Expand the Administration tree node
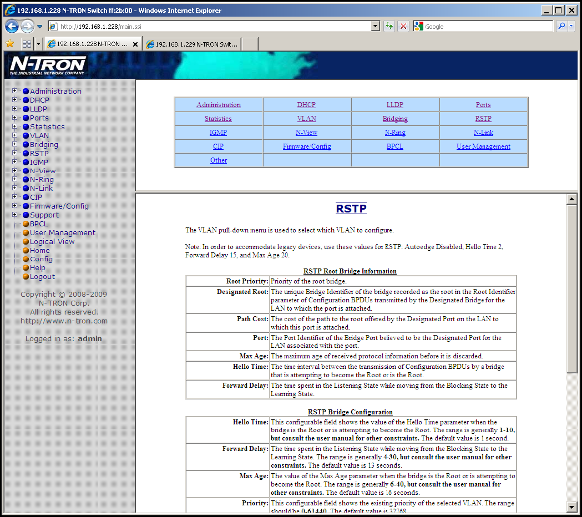The width and height of the screenshot is (582, 517). click(14, 91)
